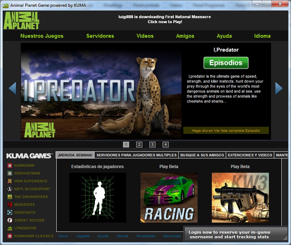291x245 pixels.
Task: Open WWII\VIETNAM game link
Action: (27, 173)
